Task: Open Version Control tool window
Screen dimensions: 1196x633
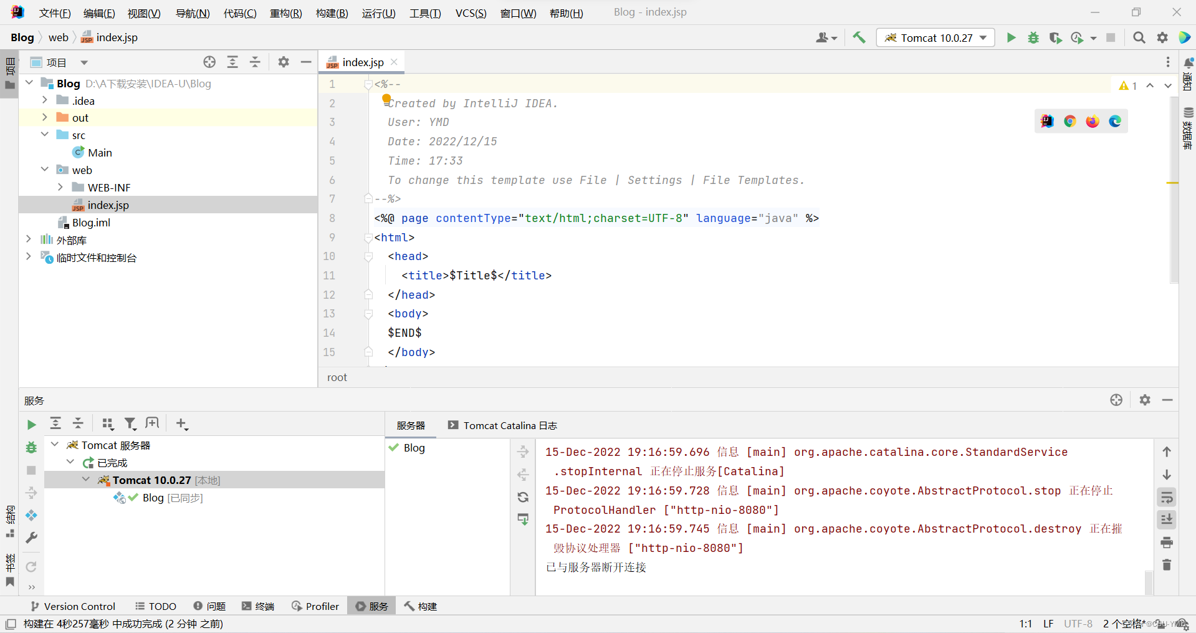Action: tap(72, 606)
